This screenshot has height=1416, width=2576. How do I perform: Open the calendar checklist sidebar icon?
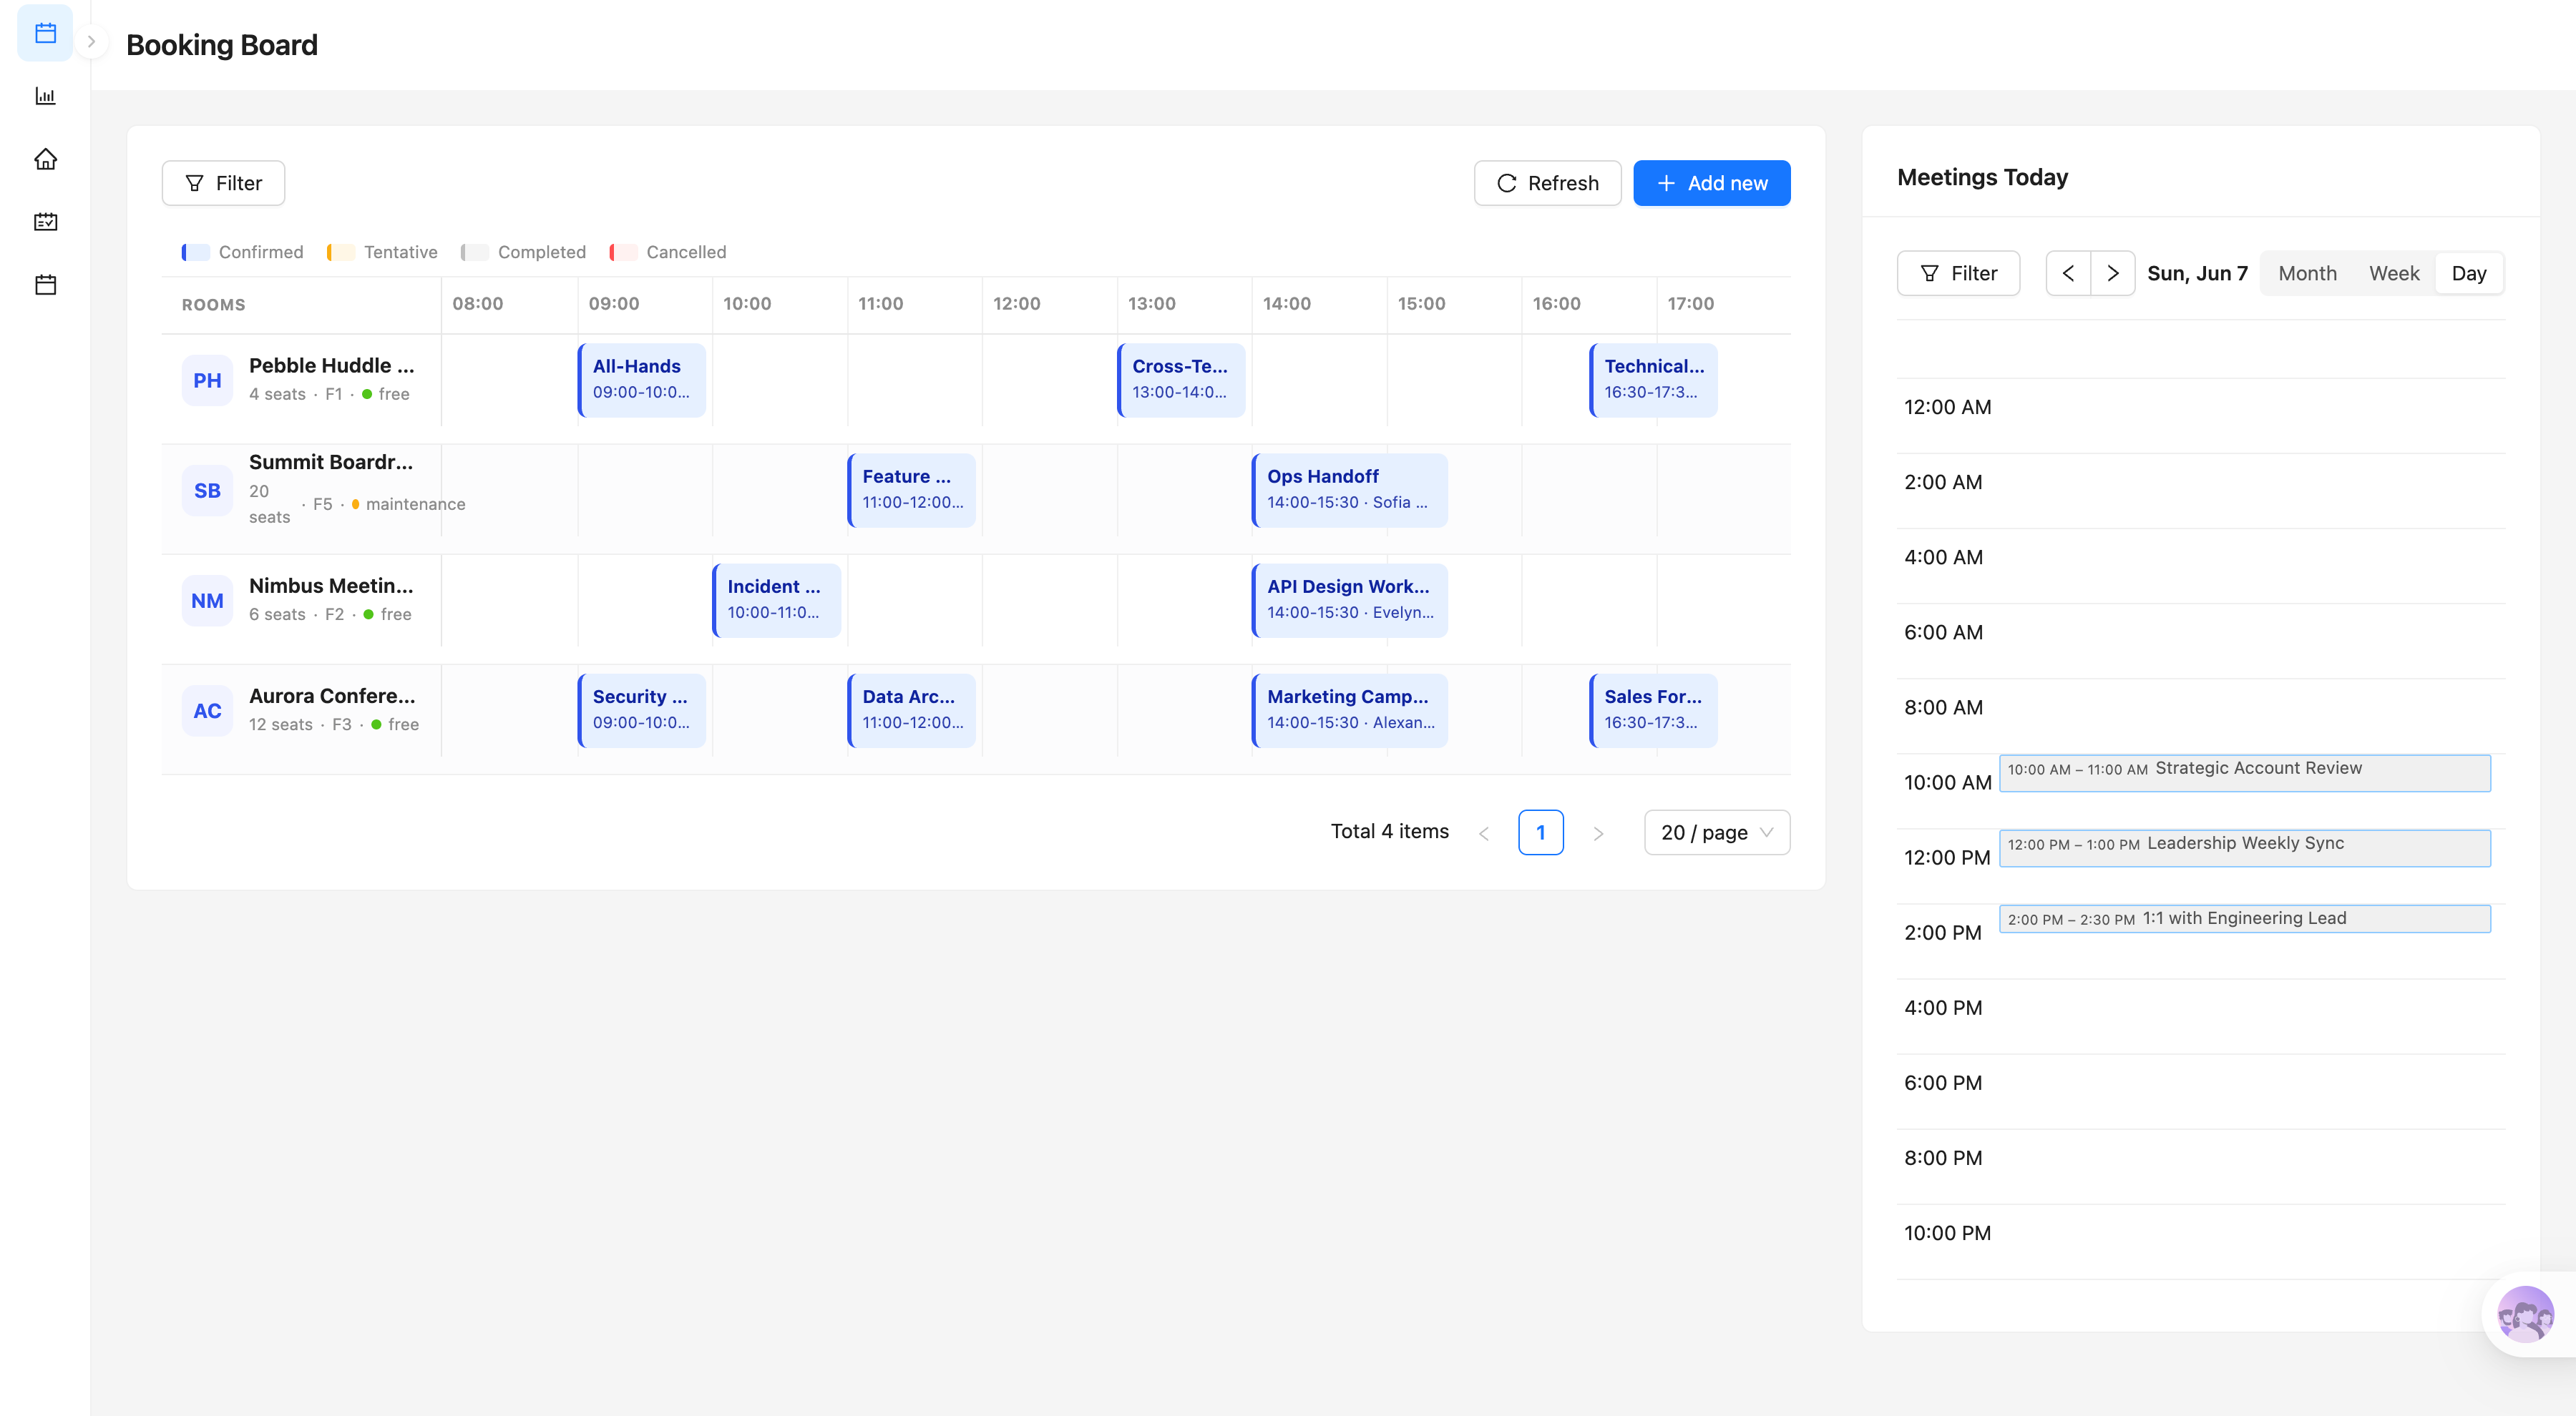(x=45, y=222)
